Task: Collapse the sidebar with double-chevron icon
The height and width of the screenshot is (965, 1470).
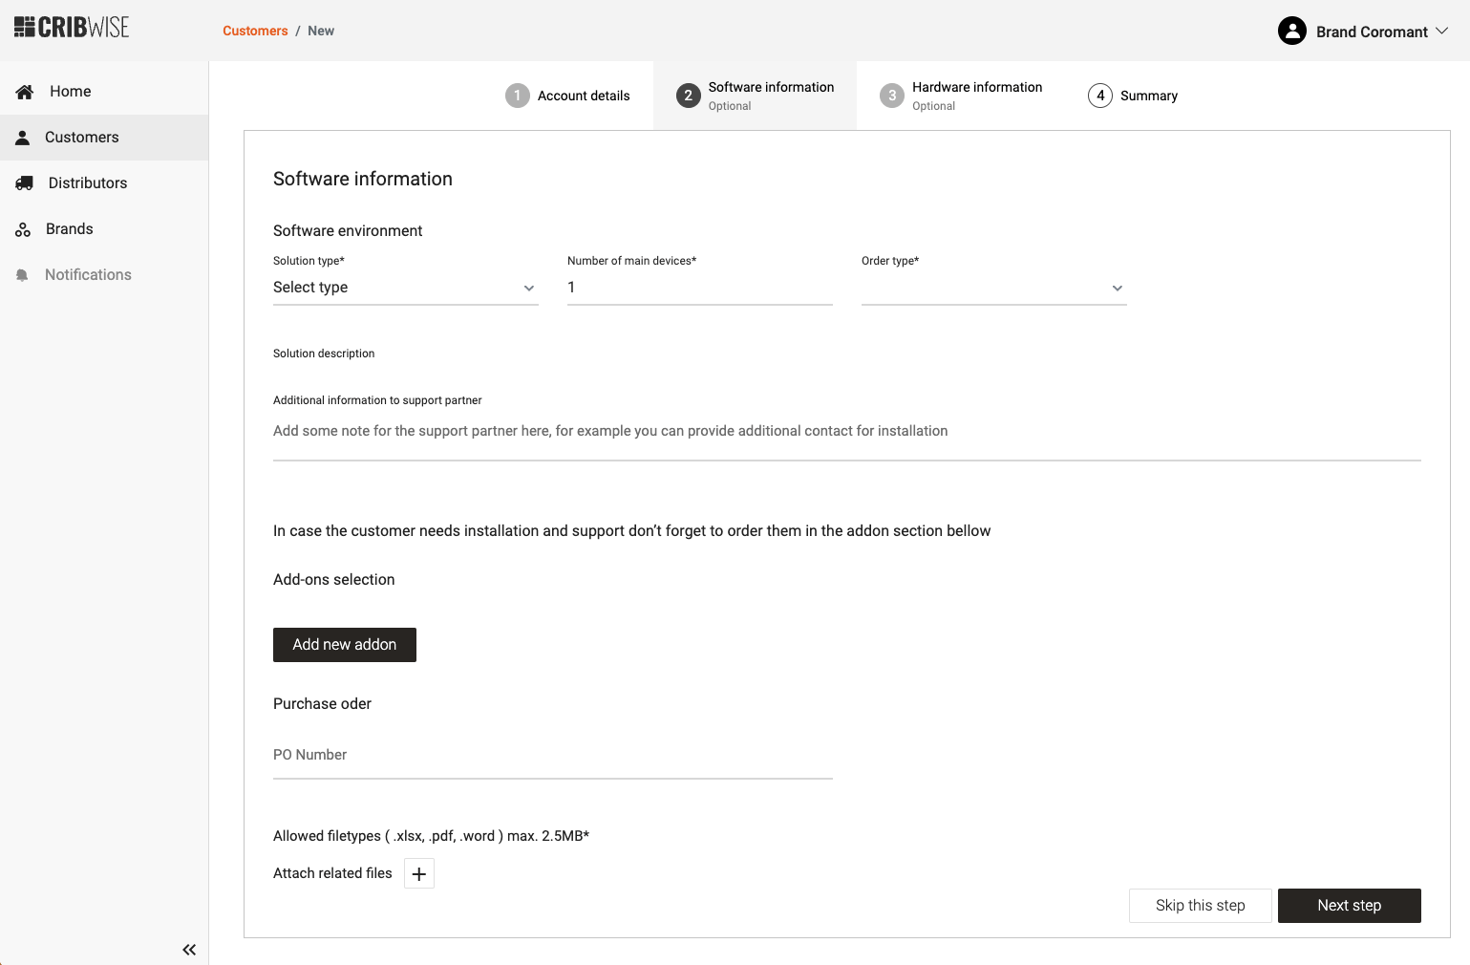Action: coord(189,949)
